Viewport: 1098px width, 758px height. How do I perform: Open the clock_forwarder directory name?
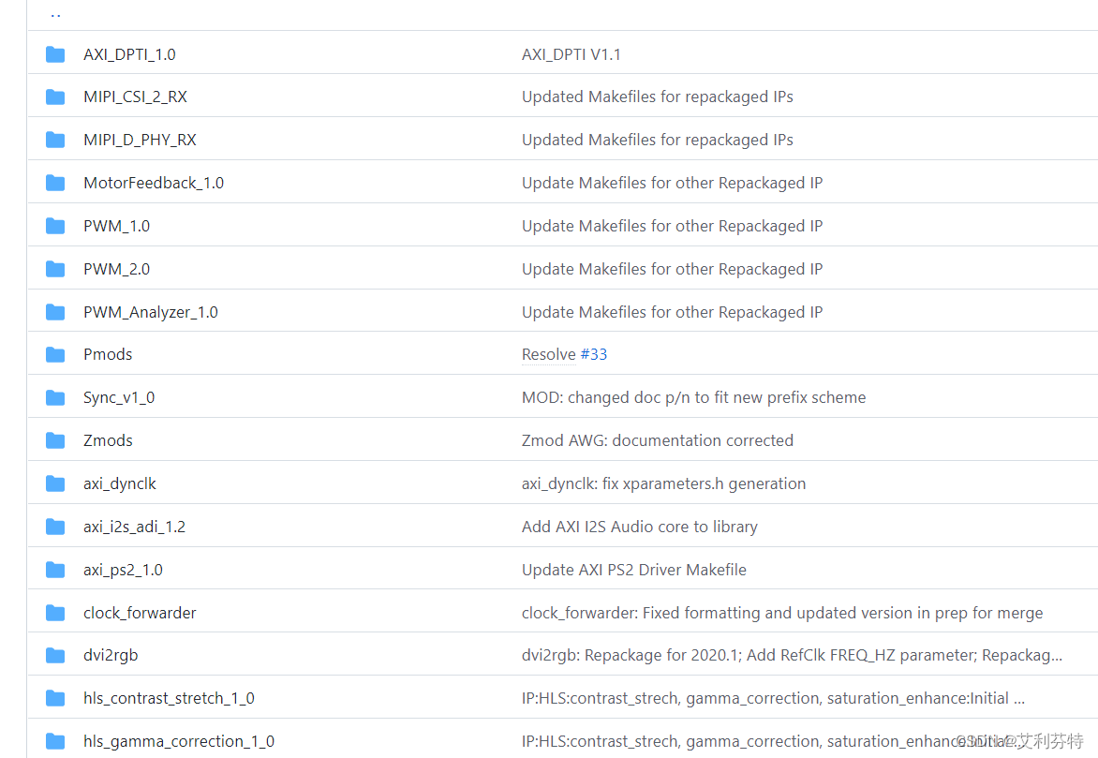point(140,613)
